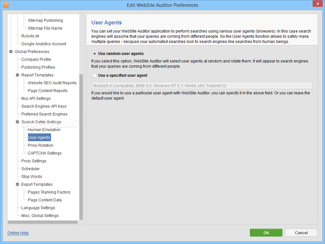Open Sitemap Publishing settings
325x244 pixels.
[x=45, y=20]
